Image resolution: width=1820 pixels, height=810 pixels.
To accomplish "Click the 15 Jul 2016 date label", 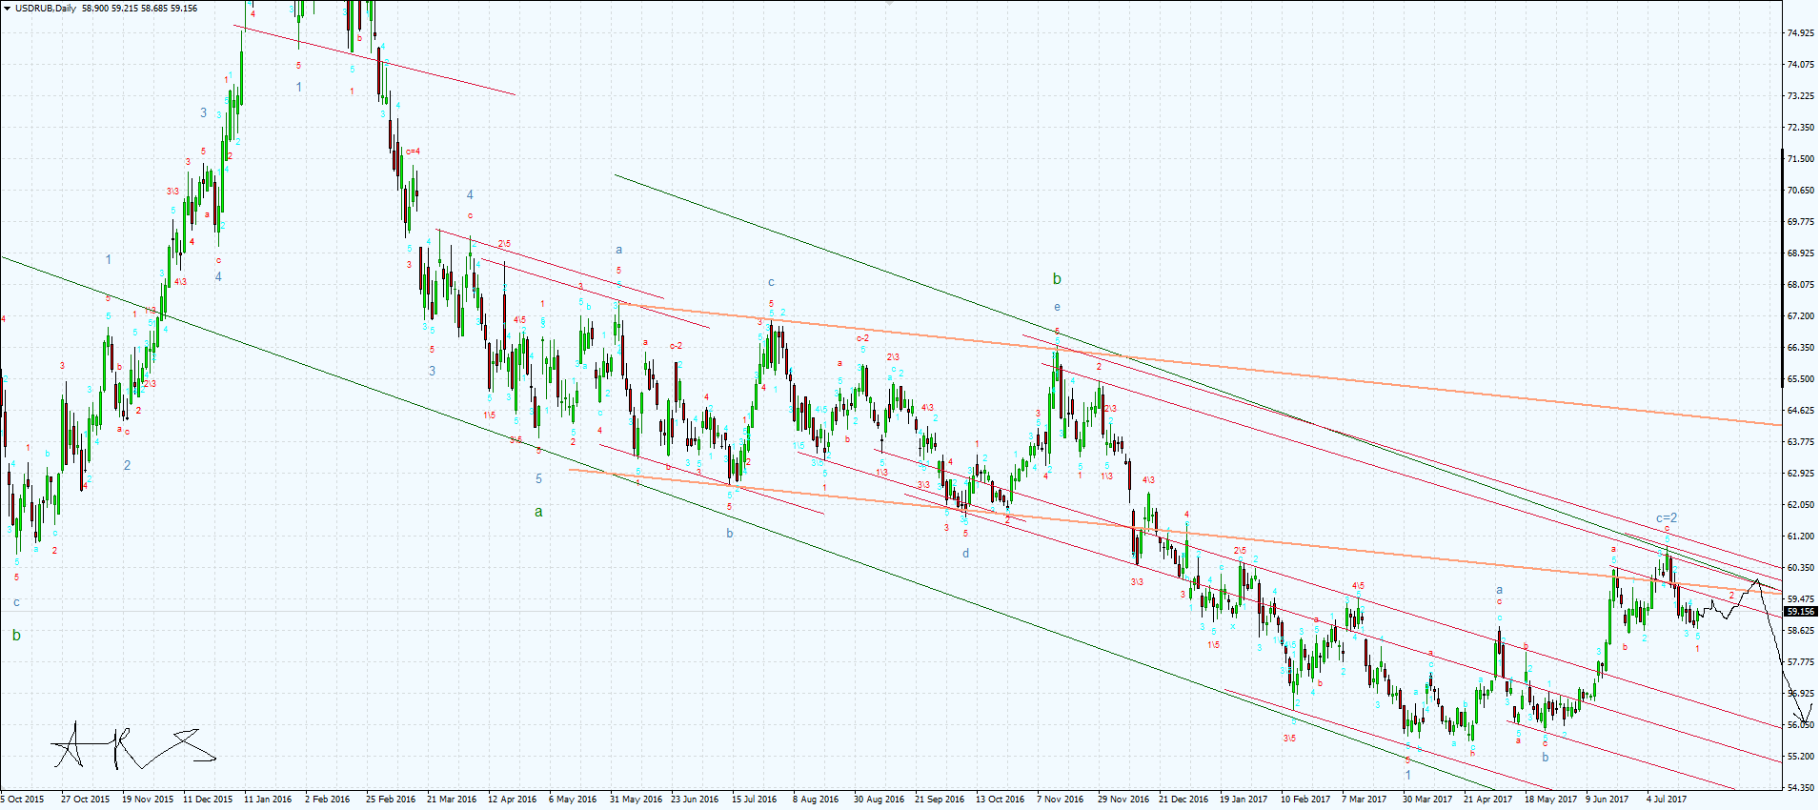I will coord(754,800).
